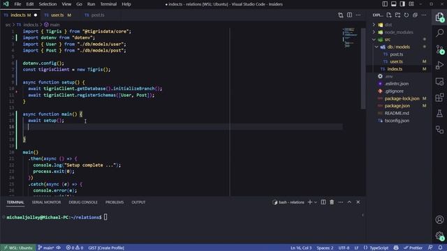Viewport: 447px width, 251px height.
Task: Click Ln 16, Col 3 cursor position
Action: point(301,248)
